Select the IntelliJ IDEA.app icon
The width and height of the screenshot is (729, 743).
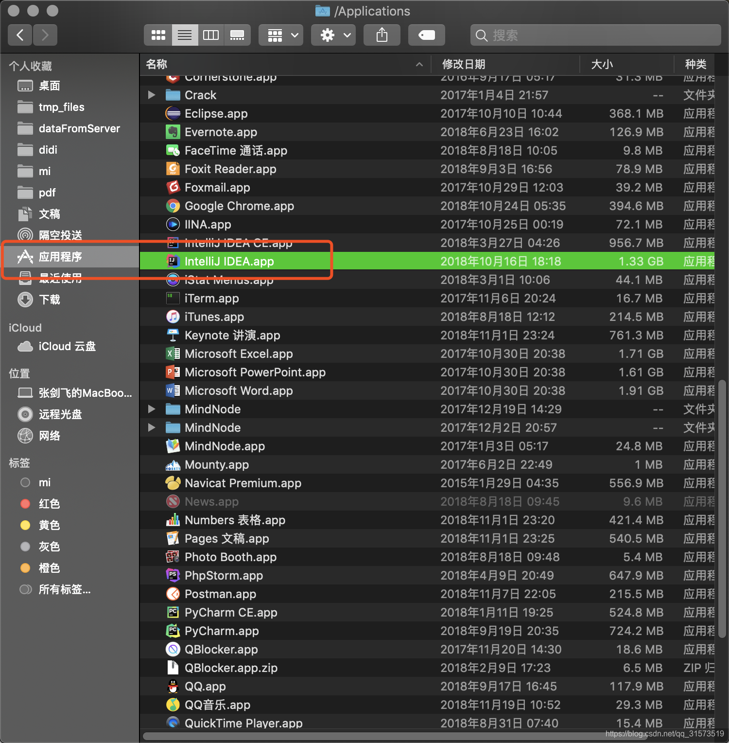click(x=173, y=261)
